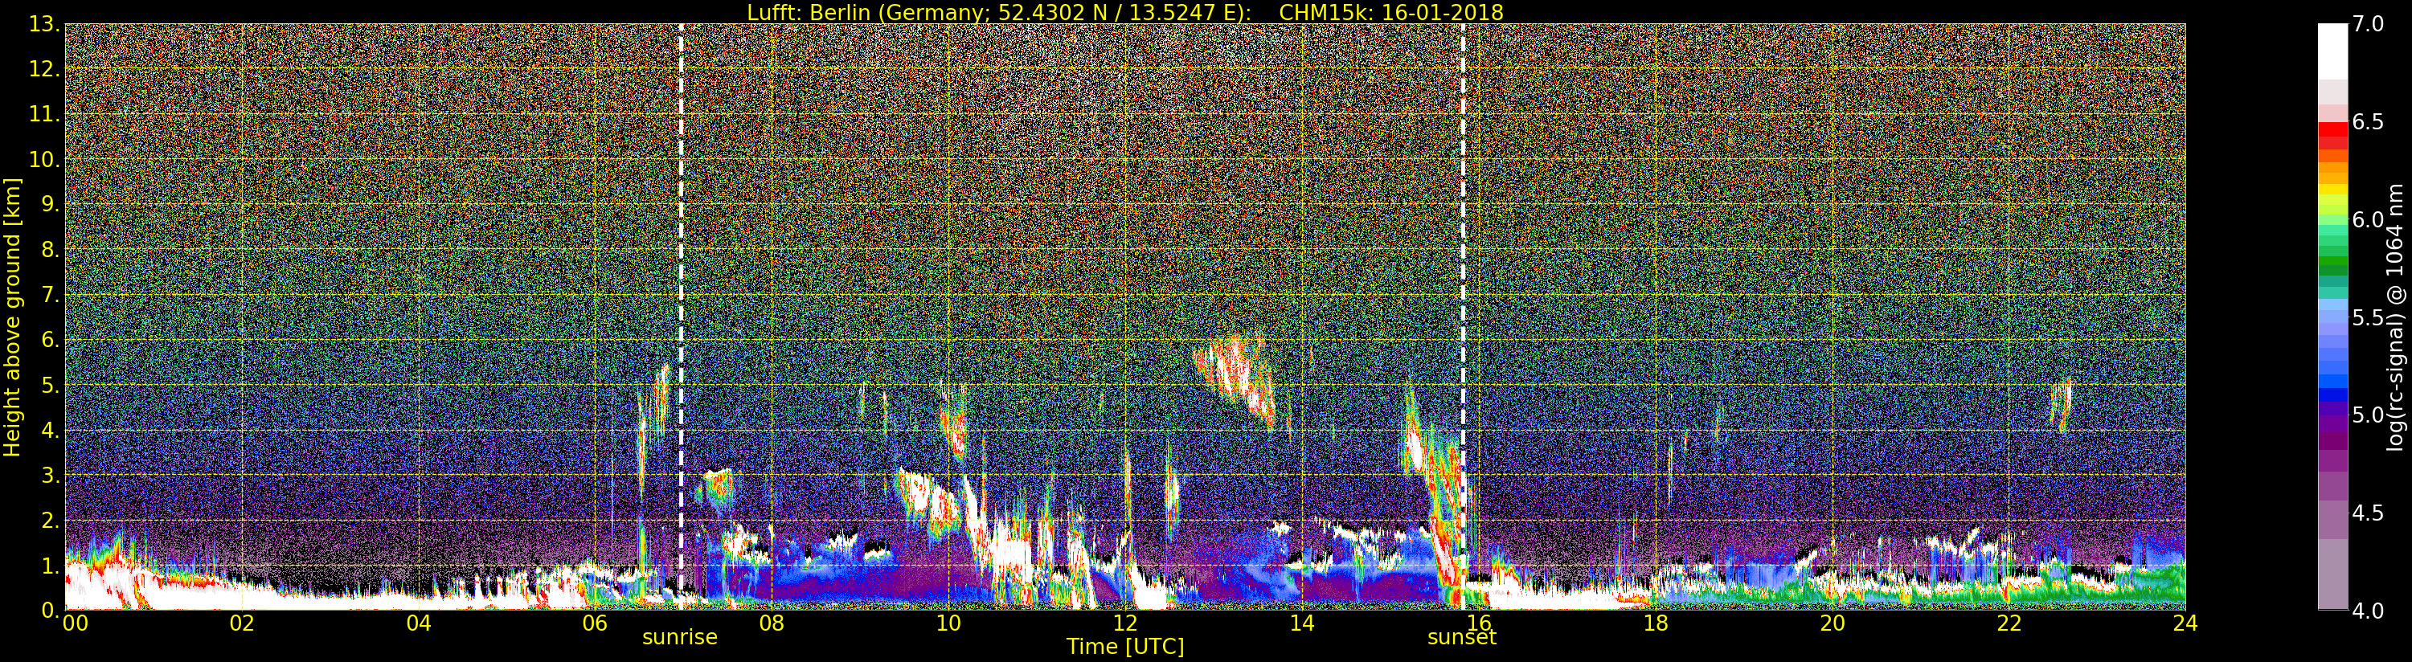Click the time axis tick label '04'
This screenshot has height=662, width=2412.
419,623
